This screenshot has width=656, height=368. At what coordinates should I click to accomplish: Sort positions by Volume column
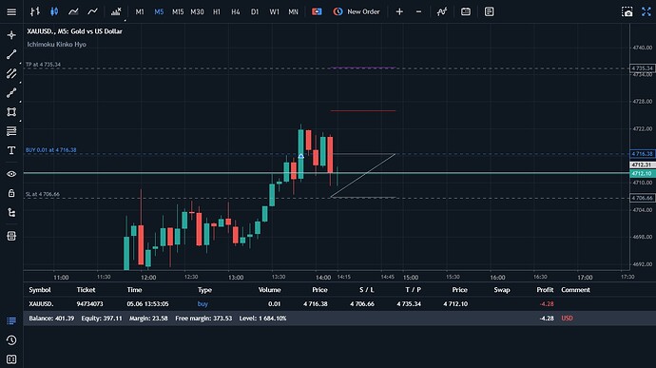(269, 290)
